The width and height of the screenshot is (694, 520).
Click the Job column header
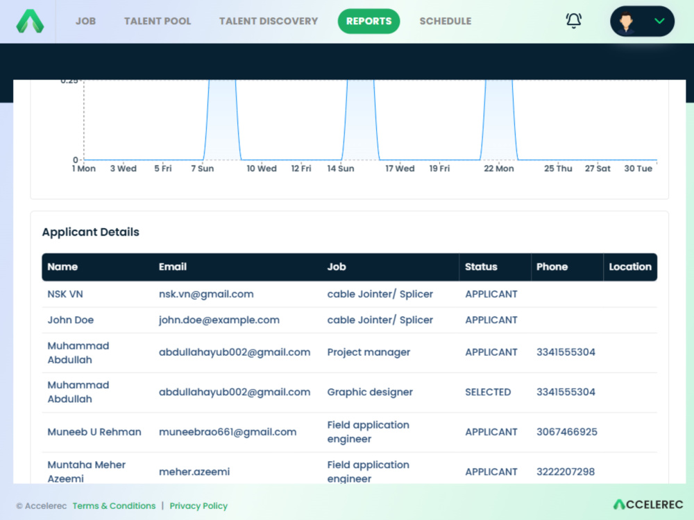click(x=337, y=267)
